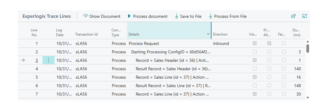This screenshot has height=110, width=330.
Task: Toggle the Process All checkbox on line 4
Action: coord(269,69)
